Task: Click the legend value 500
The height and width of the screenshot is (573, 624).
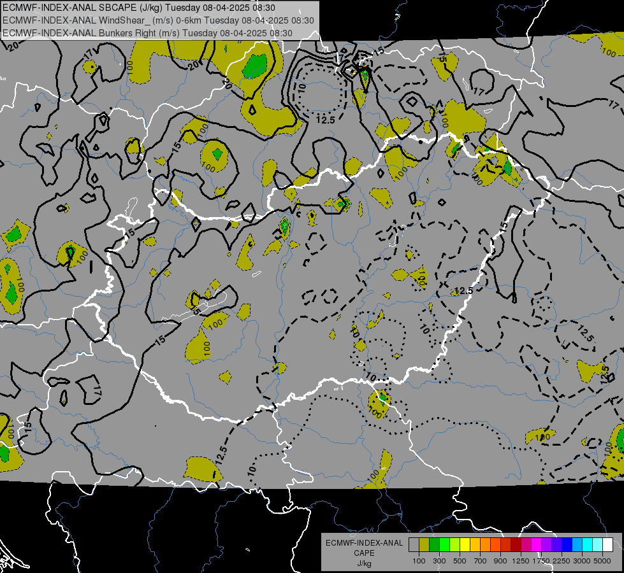Action: click(x=460, y=561)
